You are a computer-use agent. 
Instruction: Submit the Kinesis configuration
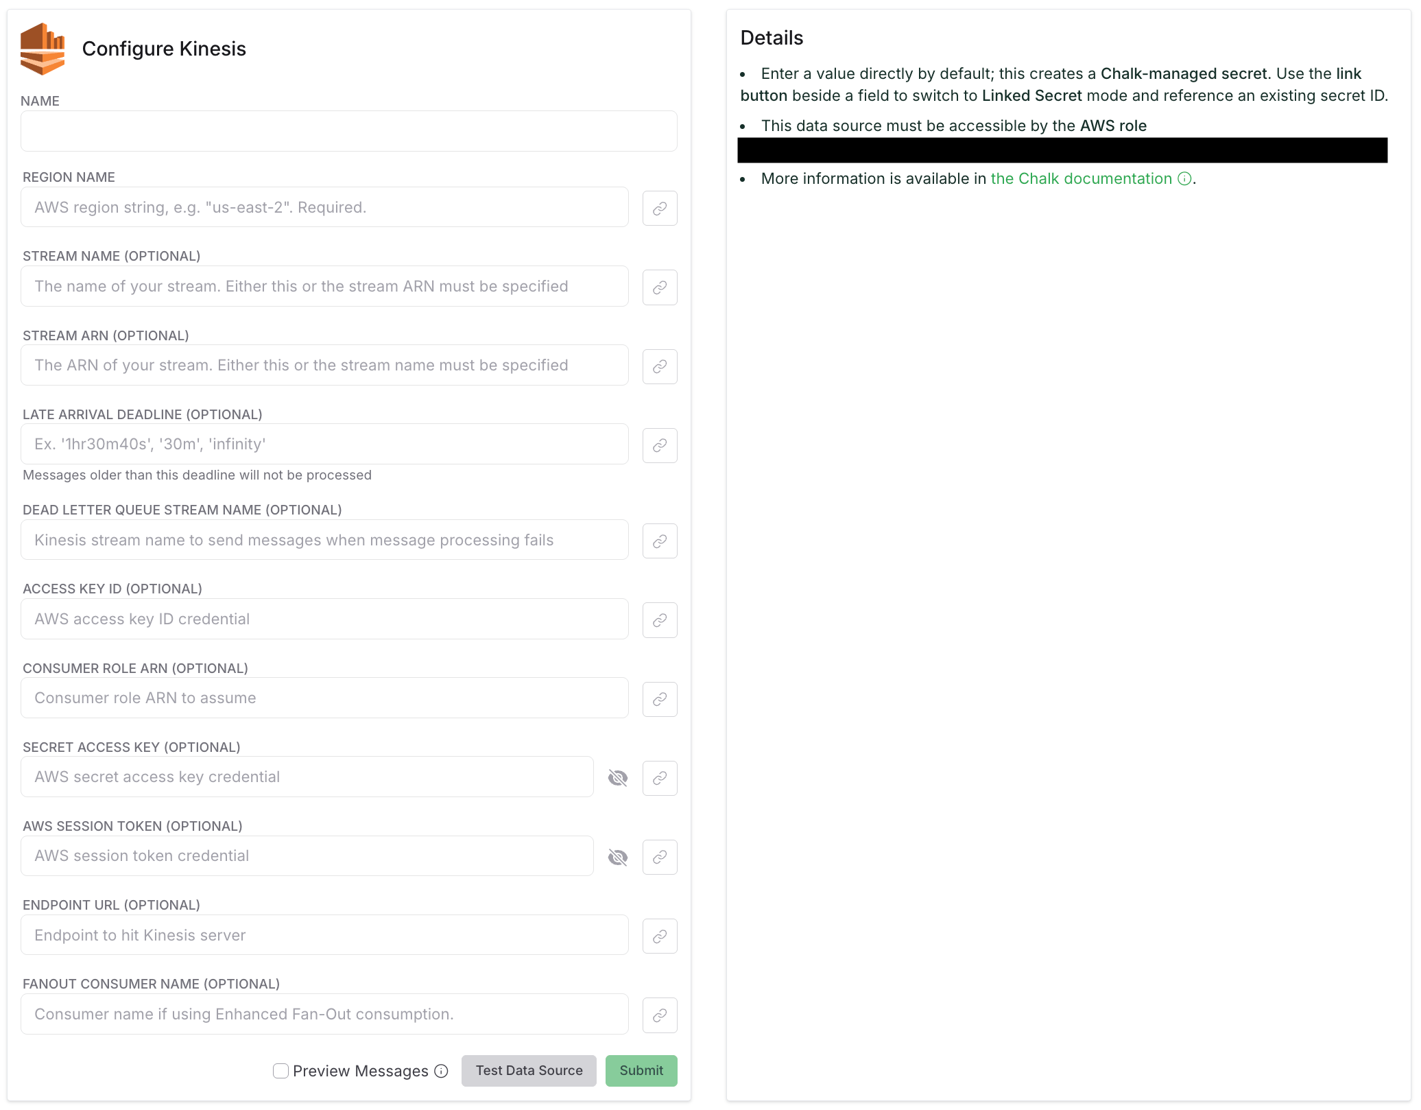(641, 1070)
